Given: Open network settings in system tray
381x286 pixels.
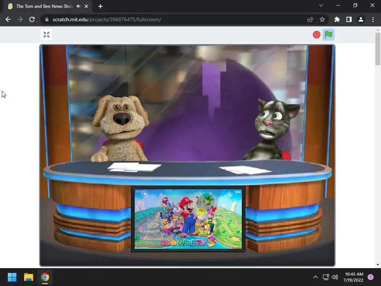Looking at the screenshot, I should [326, 277].
